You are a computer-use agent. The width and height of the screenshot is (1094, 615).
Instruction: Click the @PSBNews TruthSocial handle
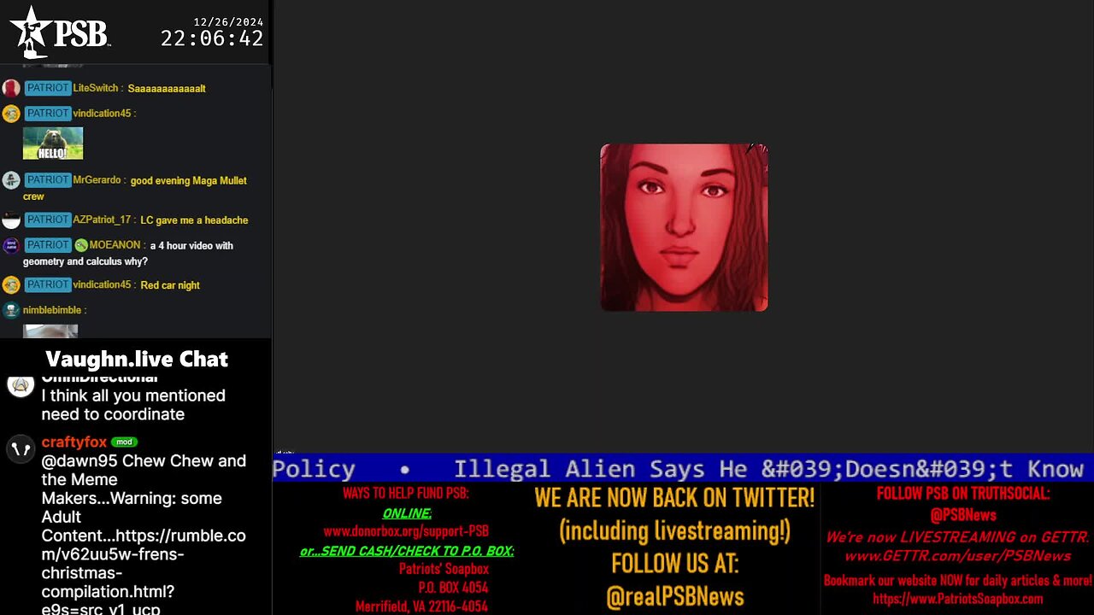click(963, 515)
